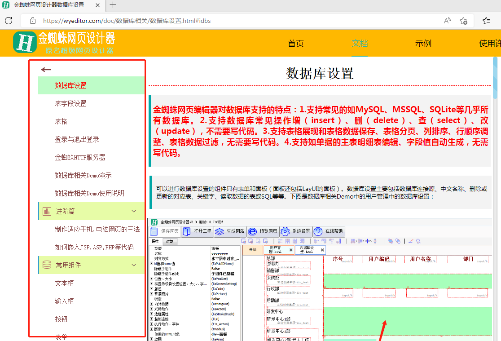Screen dimensions: 501x341
Task: Select the 进阶篇 section header
Action: coord(92,211)
